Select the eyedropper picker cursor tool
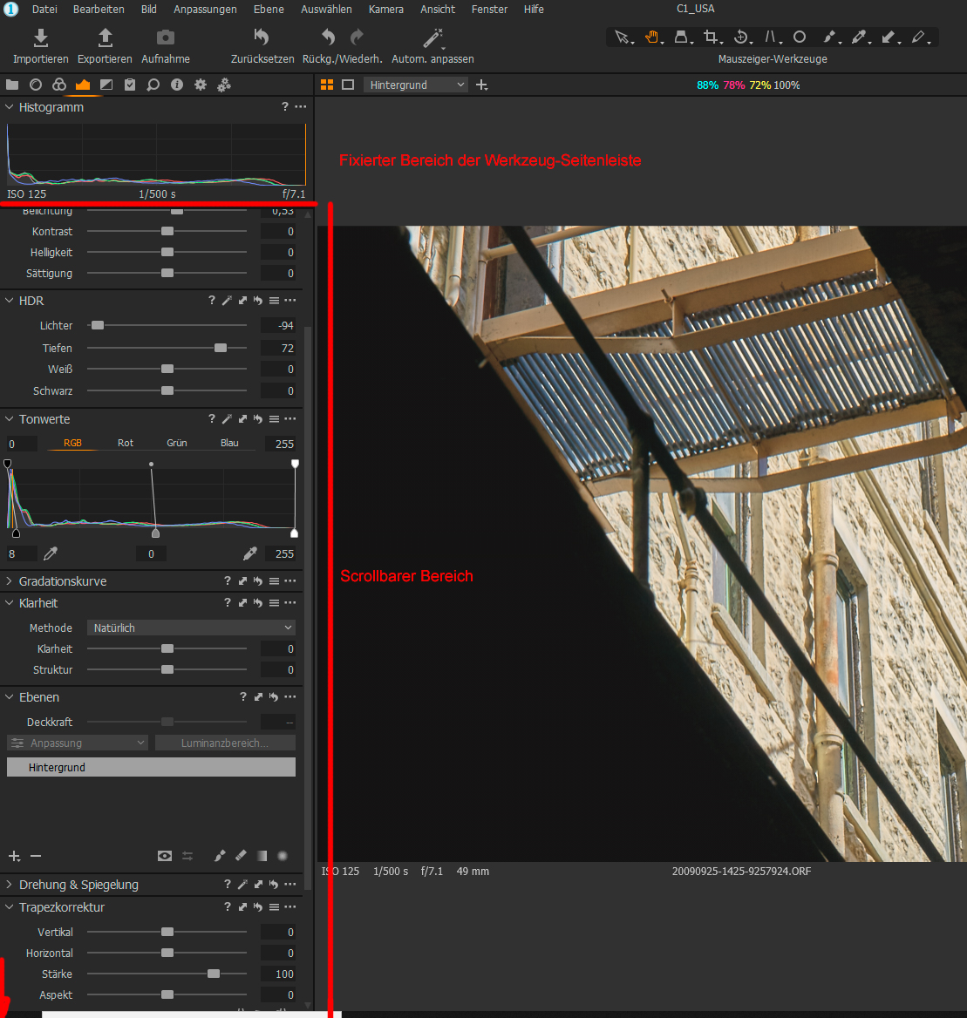Viewport: 967px width, 1018px height. [859, 37]
